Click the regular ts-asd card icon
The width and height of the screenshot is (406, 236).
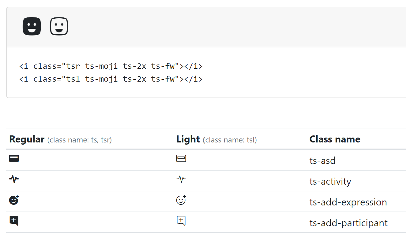point(14,158)
